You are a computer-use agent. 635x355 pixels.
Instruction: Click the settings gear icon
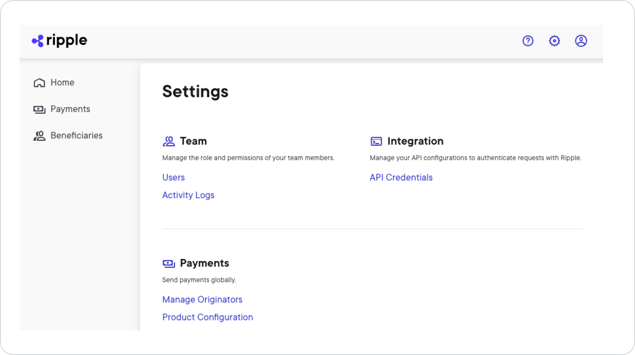click(x=554, y=41)
